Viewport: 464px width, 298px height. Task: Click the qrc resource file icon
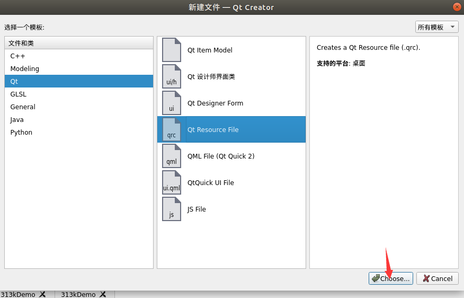(171, 129)
